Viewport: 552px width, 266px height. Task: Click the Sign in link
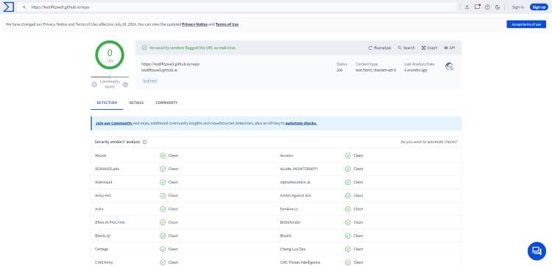pos(517,7)
